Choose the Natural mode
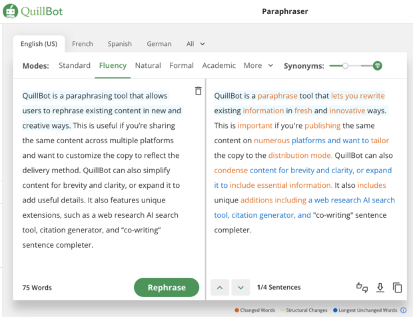413x317 pixels. click(x=148, y=65)
